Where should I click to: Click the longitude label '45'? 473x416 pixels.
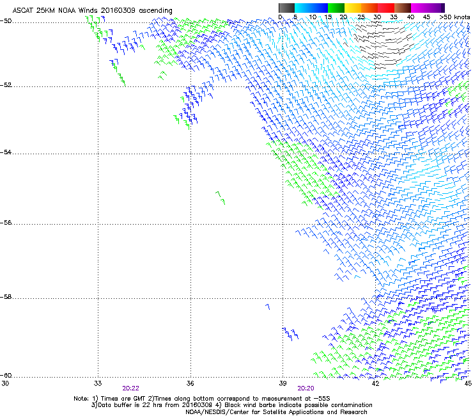pos(468,383)
